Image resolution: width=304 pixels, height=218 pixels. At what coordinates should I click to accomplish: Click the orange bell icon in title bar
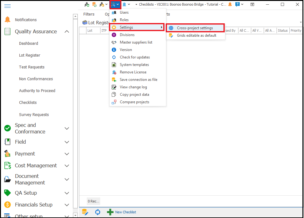coord(230,4)
